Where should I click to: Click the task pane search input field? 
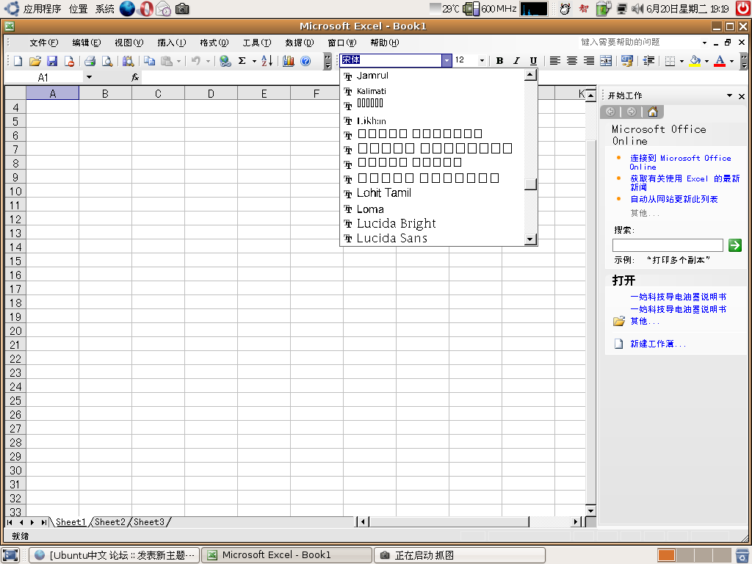[668, 245]
